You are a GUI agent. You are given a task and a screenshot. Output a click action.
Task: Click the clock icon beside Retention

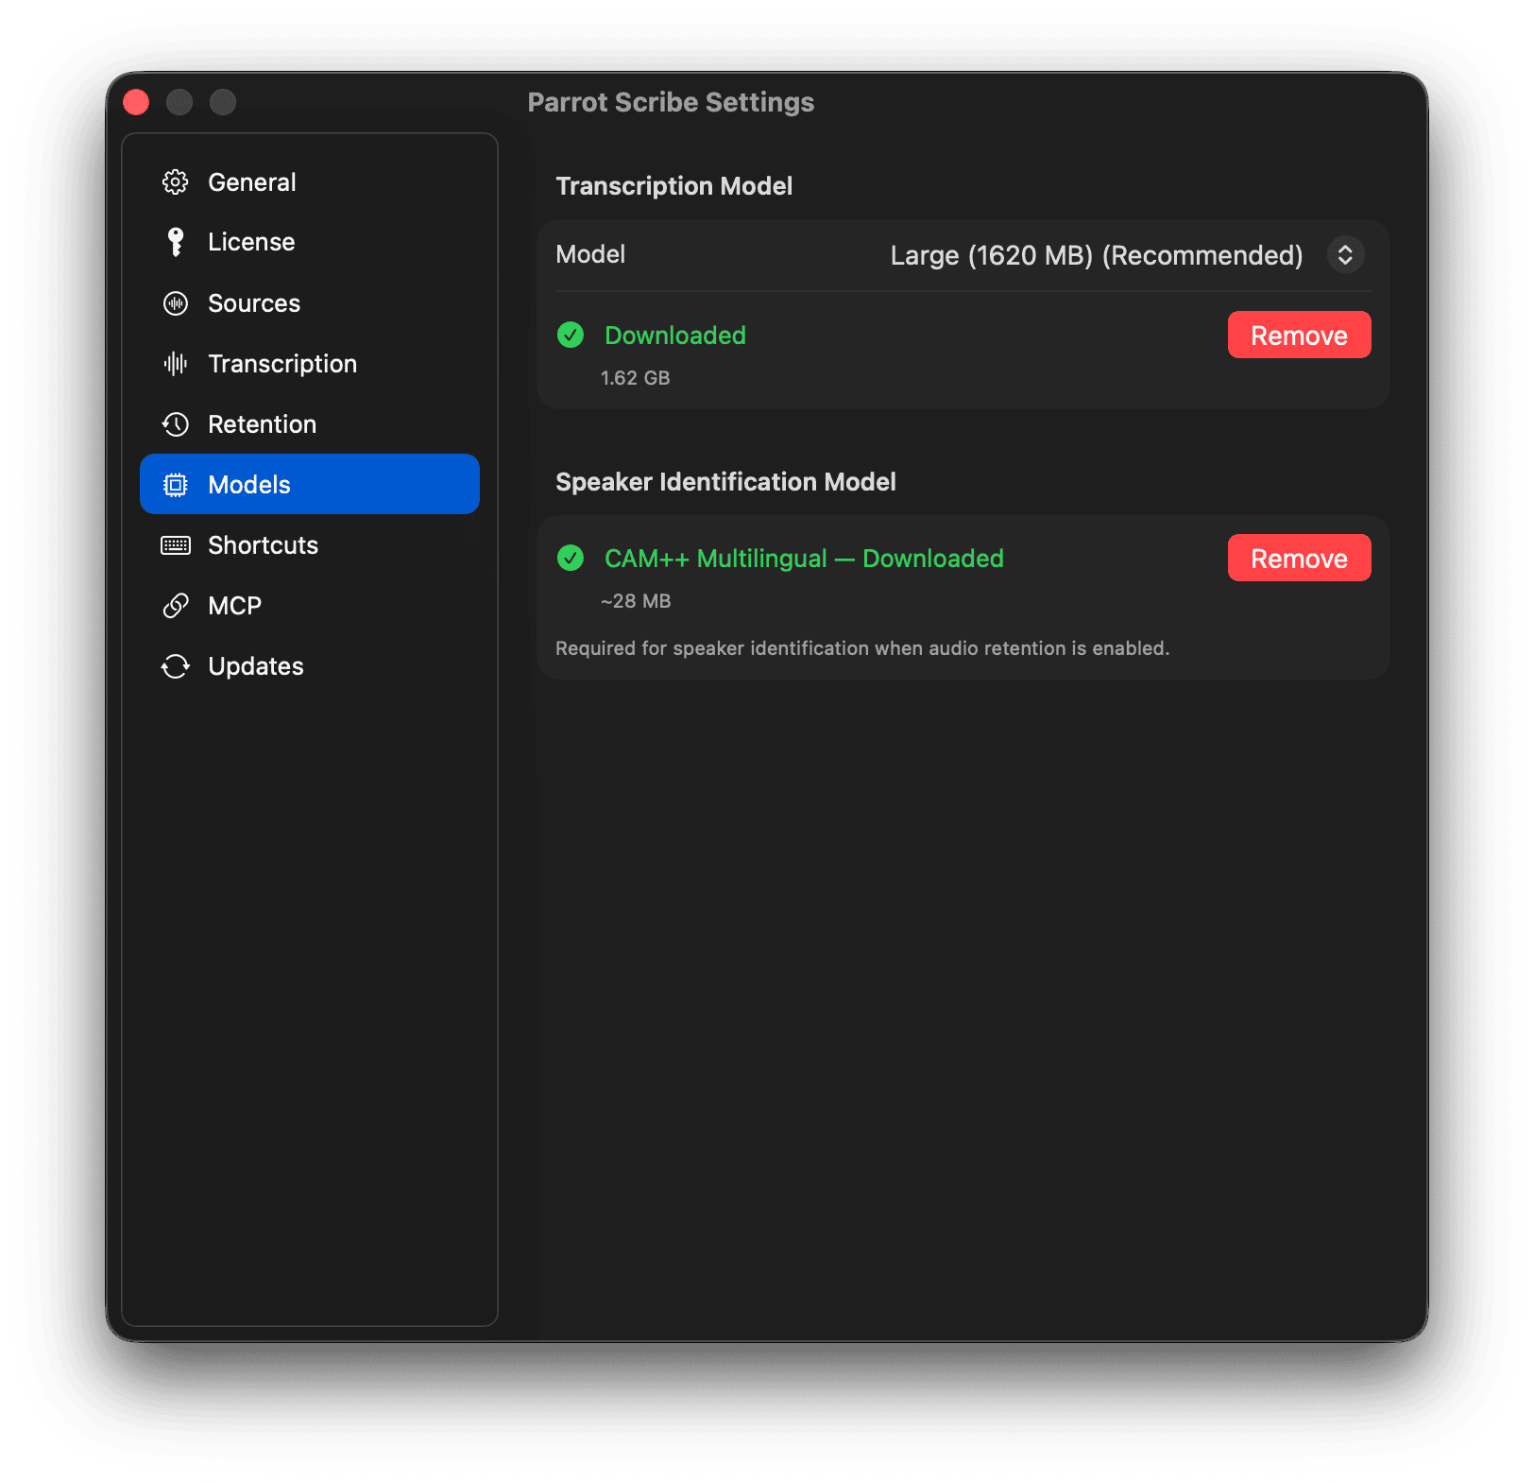point(176,423)
